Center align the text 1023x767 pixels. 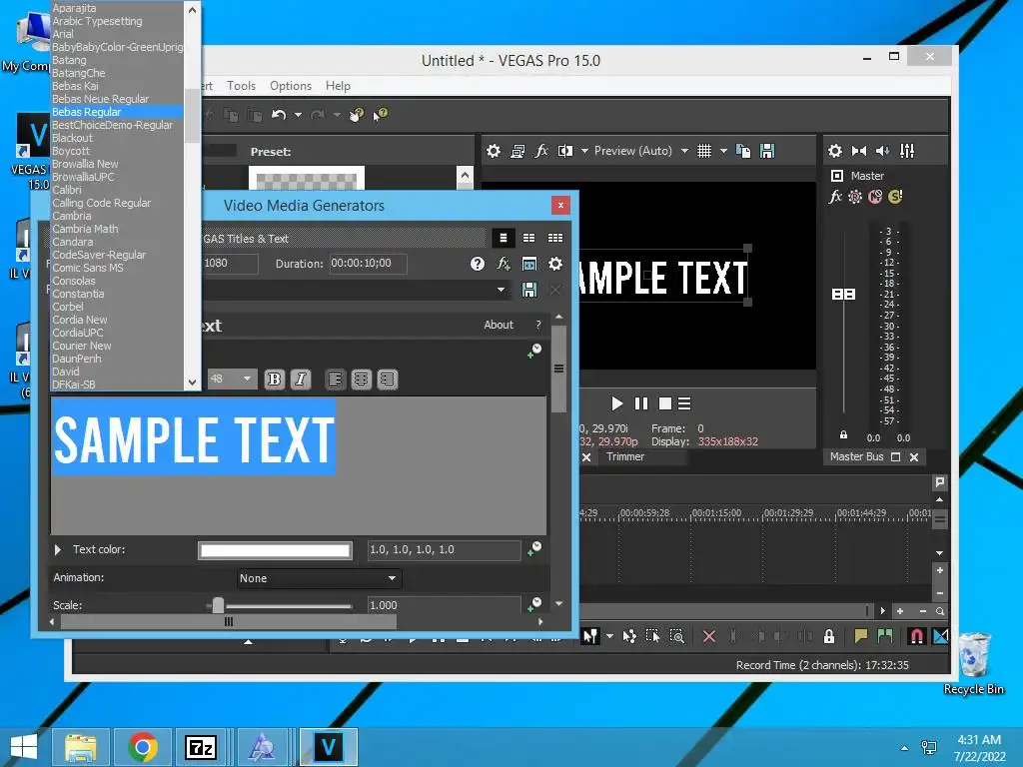click(x=361, y=379)
